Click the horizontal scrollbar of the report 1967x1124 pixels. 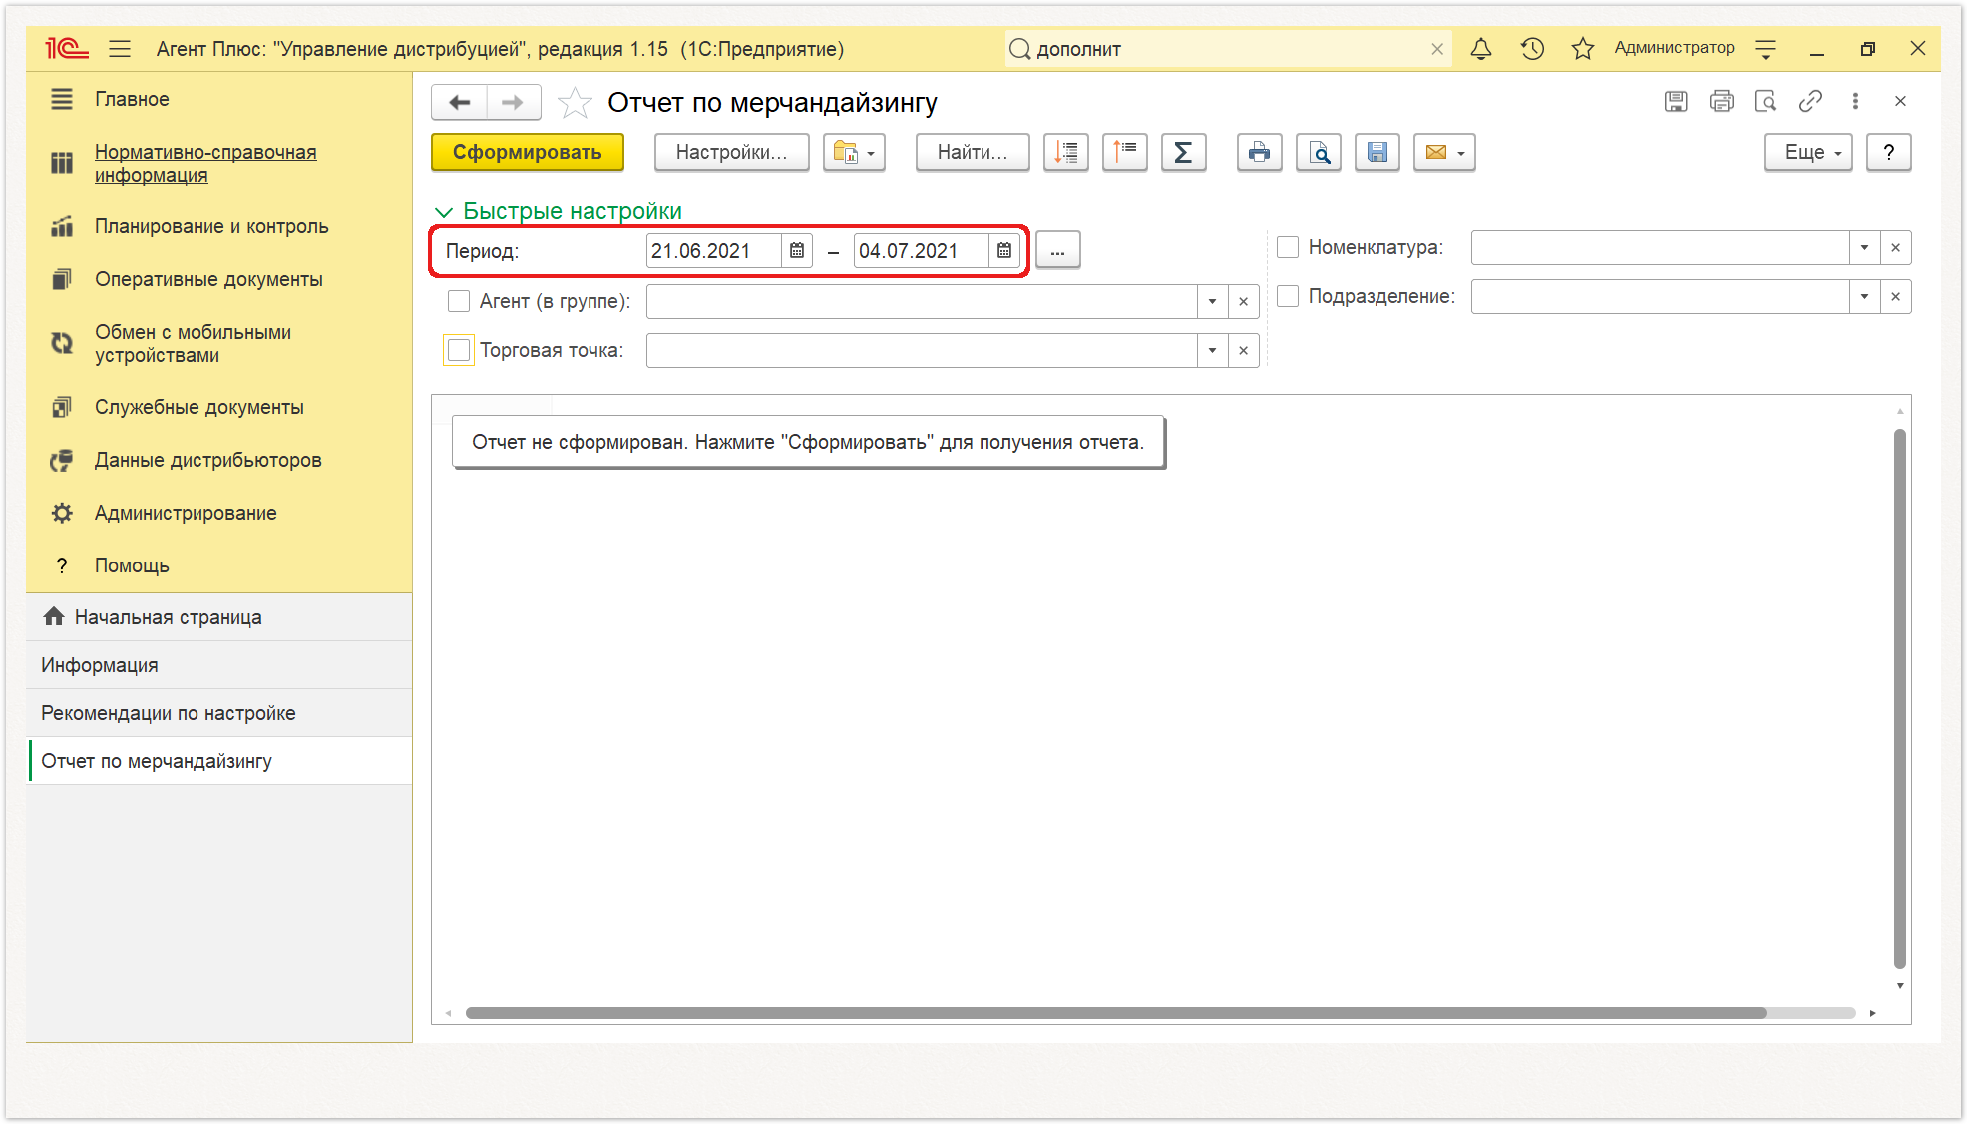pos(1115,1013)
